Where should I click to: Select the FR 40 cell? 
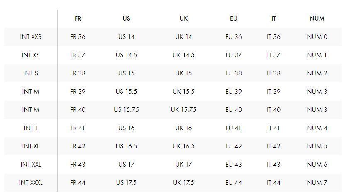pos(78,109)
